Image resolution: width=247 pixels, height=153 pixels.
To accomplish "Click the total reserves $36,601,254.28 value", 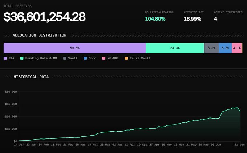I will (x=44, y=17).
